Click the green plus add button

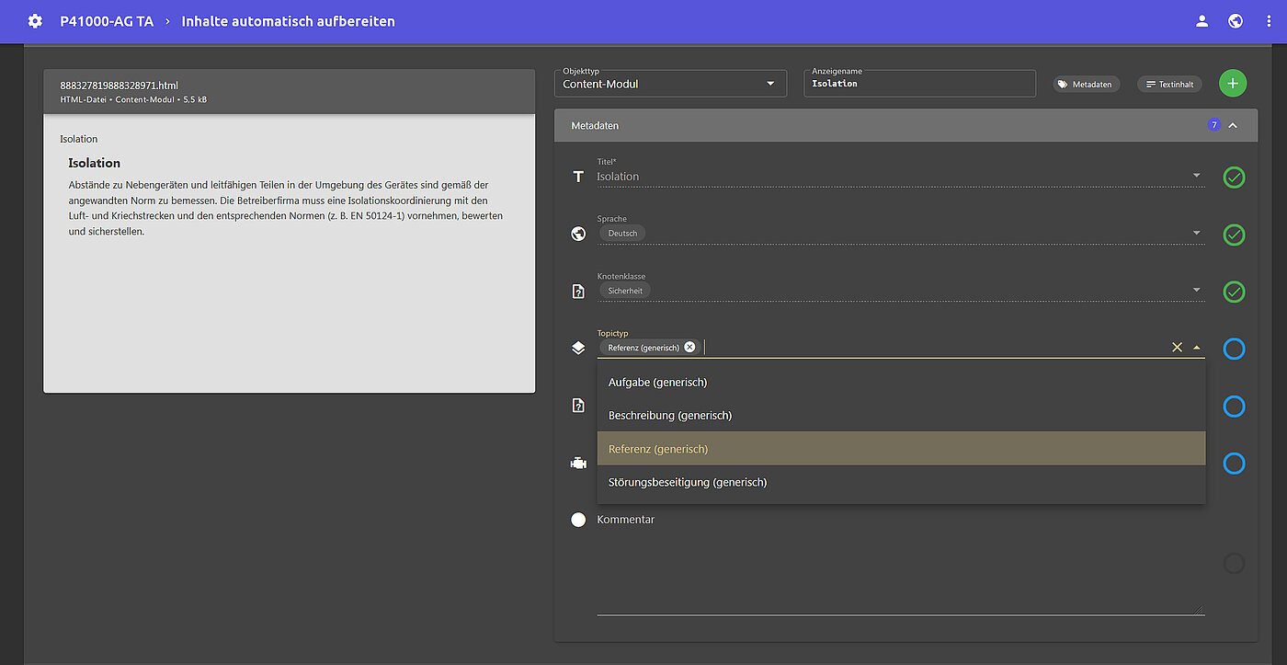1233,83
